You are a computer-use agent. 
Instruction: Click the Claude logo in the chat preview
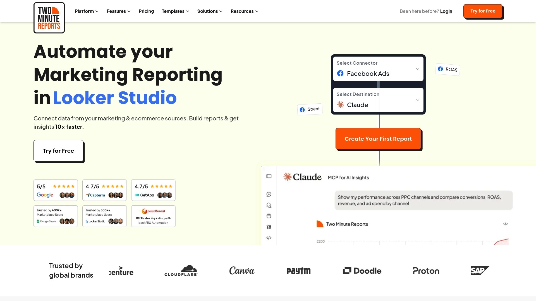click(302, 177)
